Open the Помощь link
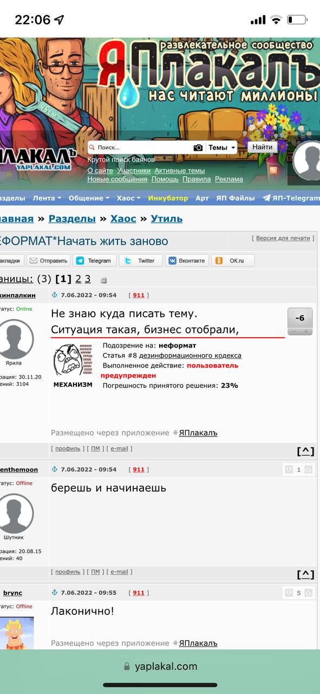Viewport: 320px width, 694px height. point(165,179)
